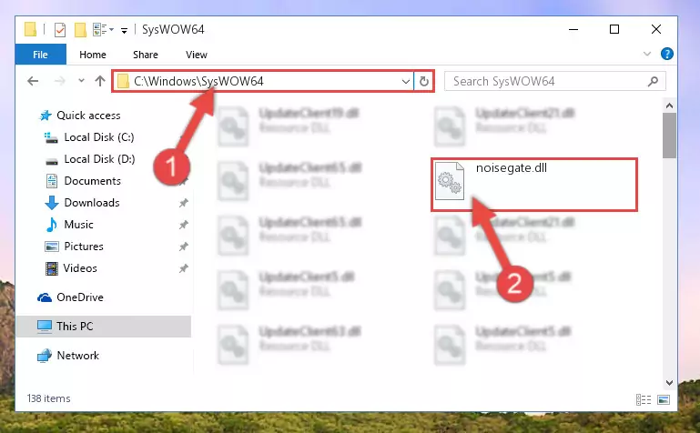Click the This PC monitor icon
700x433 pixels.
(45, 327)
